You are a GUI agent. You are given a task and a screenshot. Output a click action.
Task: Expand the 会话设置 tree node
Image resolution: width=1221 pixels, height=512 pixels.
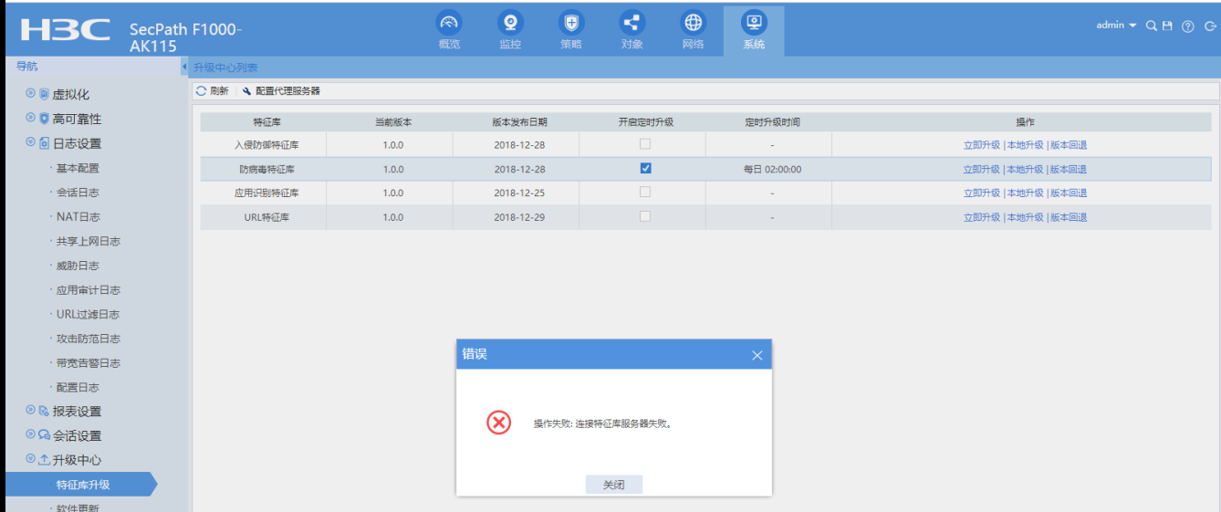click(x=30, y=434)
